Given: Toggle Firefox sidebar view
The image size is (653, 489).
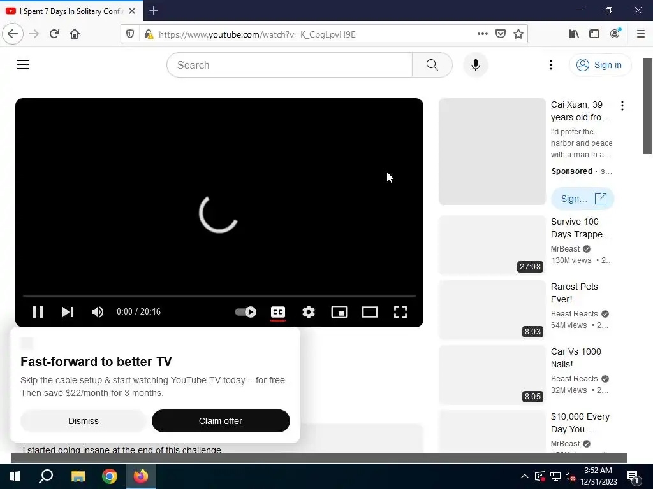Looking at the screenshot, I should click(594, 34).
